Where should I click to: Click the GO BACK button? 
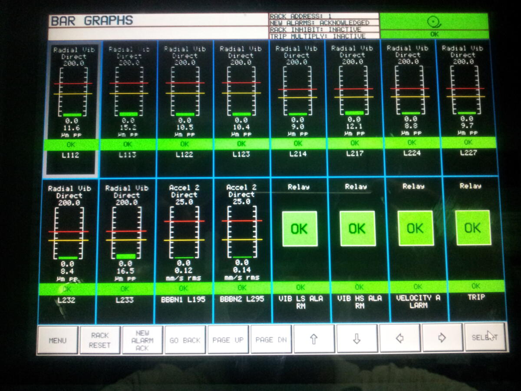pos(185,340)
